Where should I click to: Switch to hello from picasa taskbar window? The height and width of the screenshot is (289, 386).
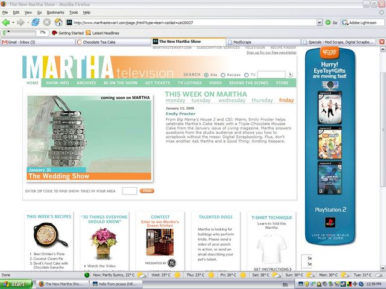coord(116,284)
